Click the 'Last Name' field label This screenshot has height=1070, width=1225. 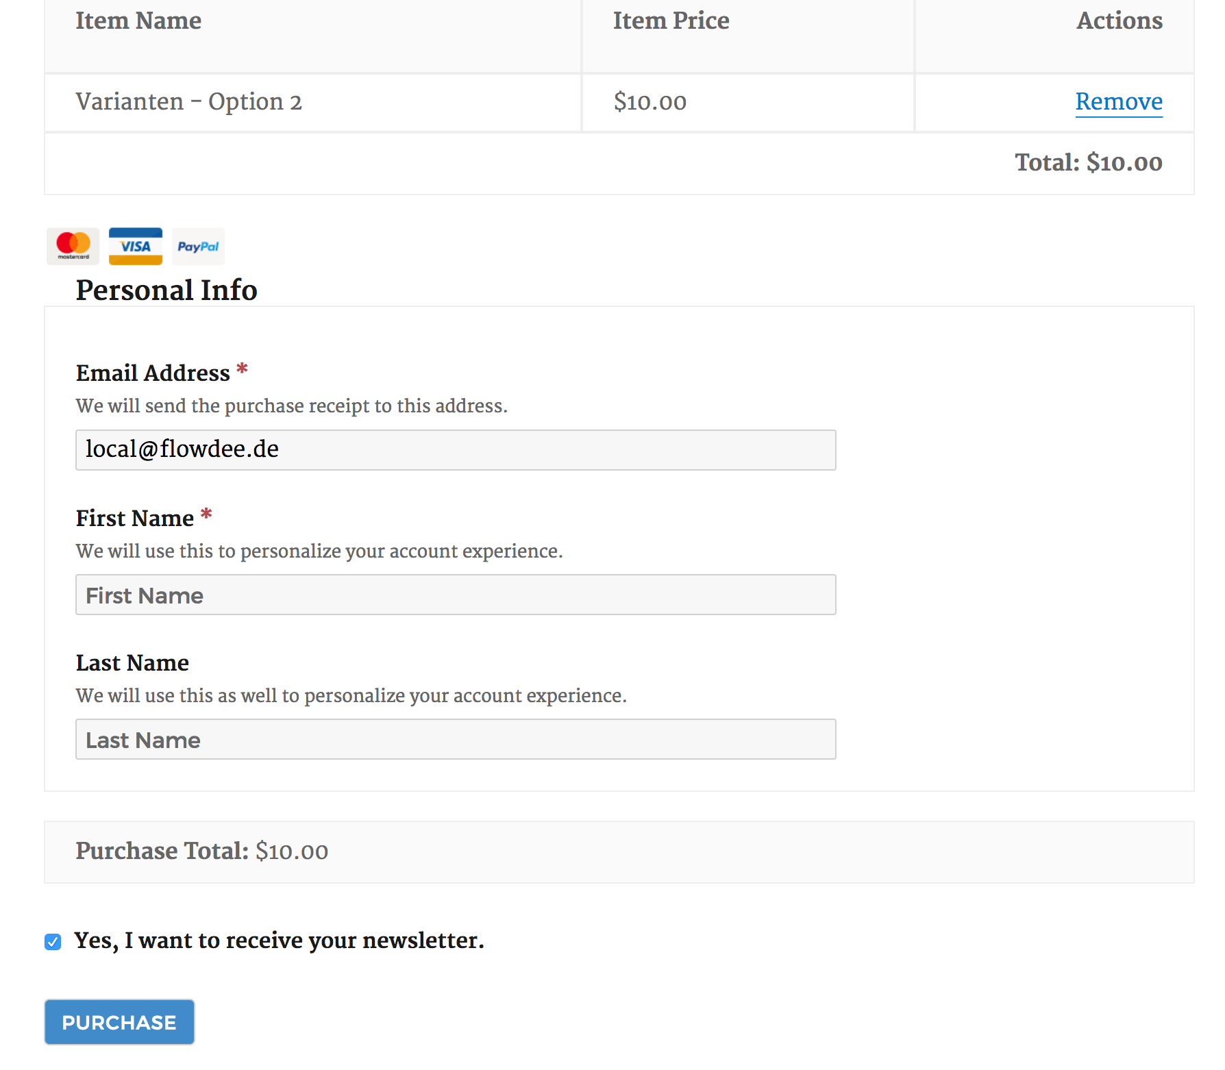point(132,663)
